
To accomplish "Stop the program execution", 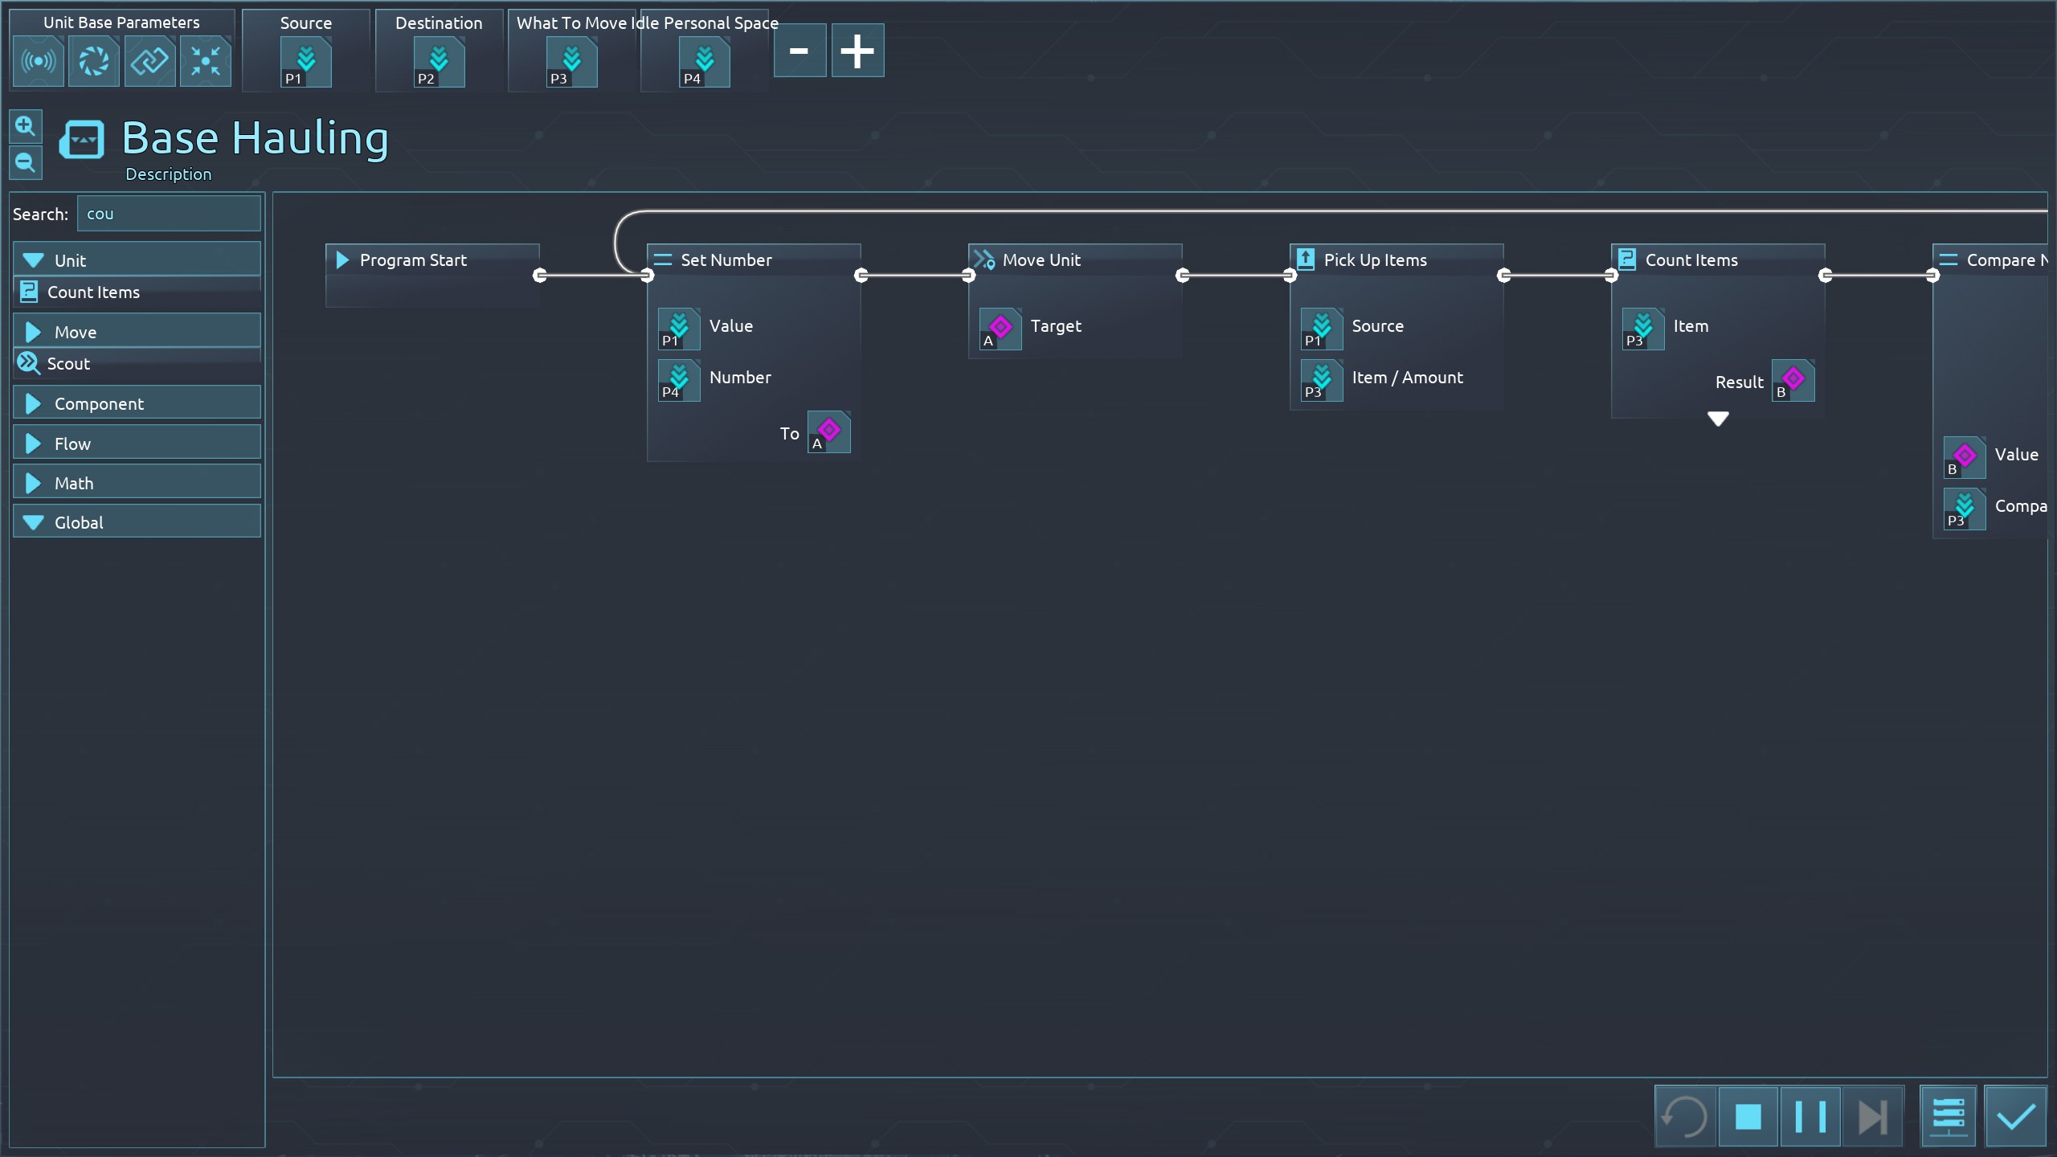I will 1748,1116.
